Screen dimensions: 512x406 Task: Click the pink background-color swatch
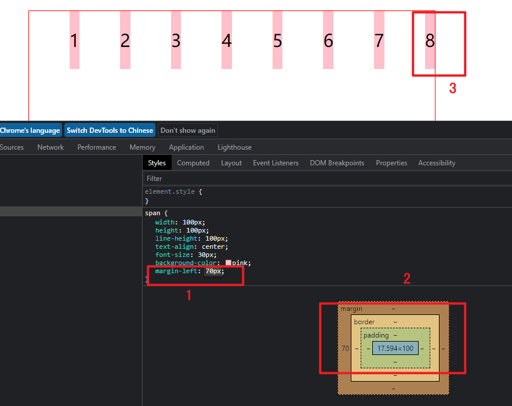228,263
